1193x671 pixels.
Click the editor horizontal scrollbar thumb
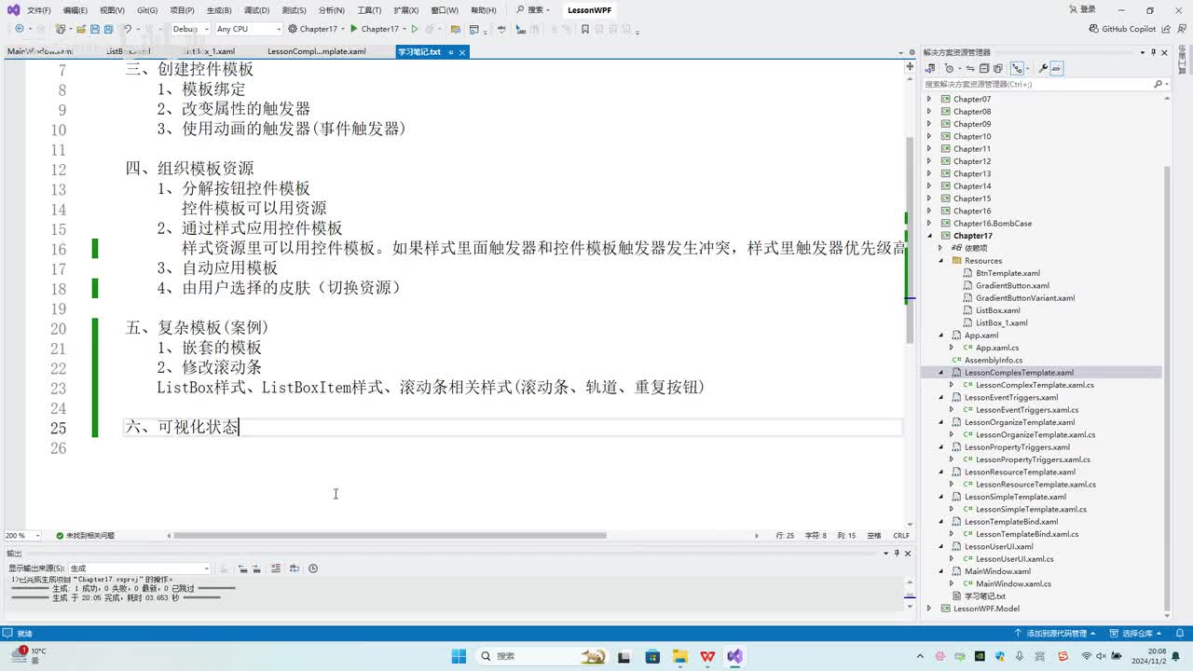pos(390,536)
